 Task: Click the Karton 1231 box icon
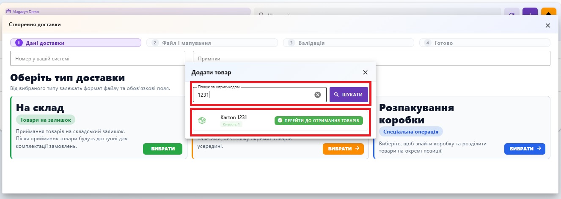click(202, 121)
